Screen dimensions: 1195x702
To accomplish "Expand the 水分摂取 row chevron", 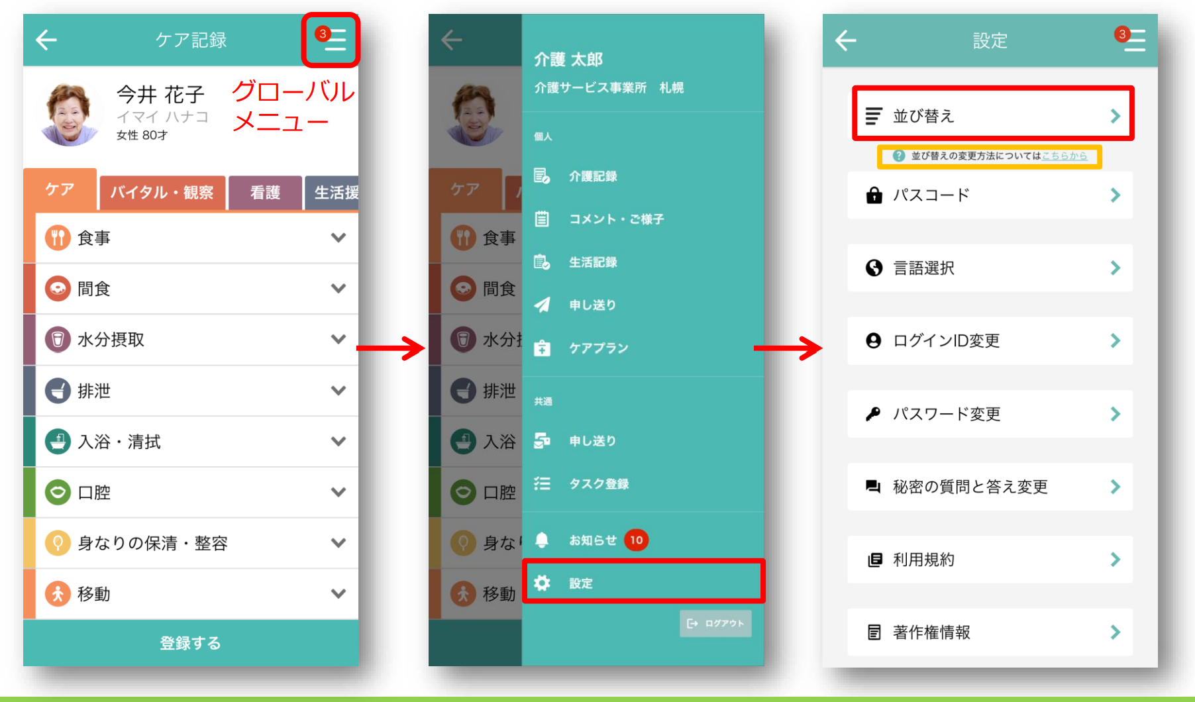I will tap(338, 339).
